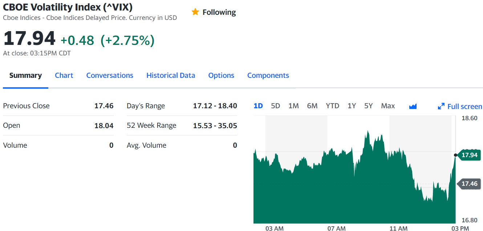483x231 pixels.
Task: Click the CBOE Volatility Index (^VIX) title
Action: tap(68, 7)
